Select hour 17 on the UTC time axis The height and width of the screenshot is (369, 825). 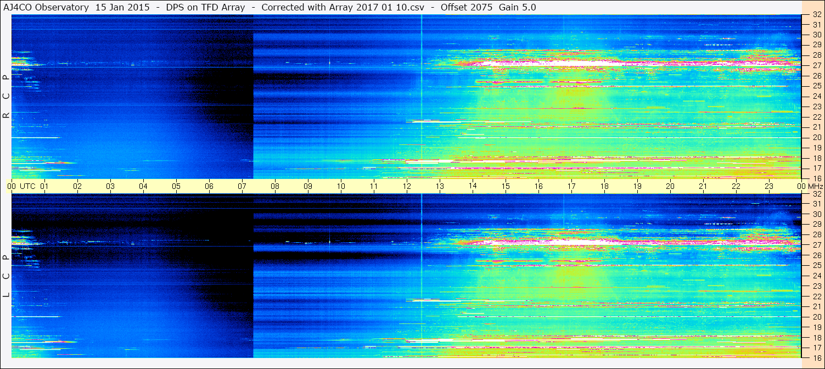[571, 186]
